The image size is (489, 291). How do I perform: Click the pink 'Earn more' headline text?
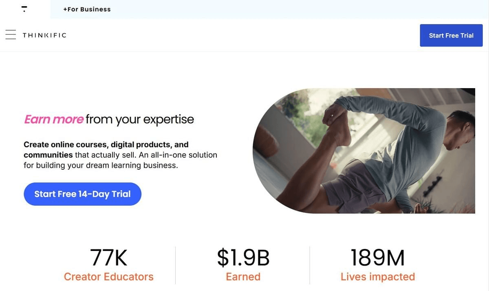pyautogui.click(x=54, y=120)
